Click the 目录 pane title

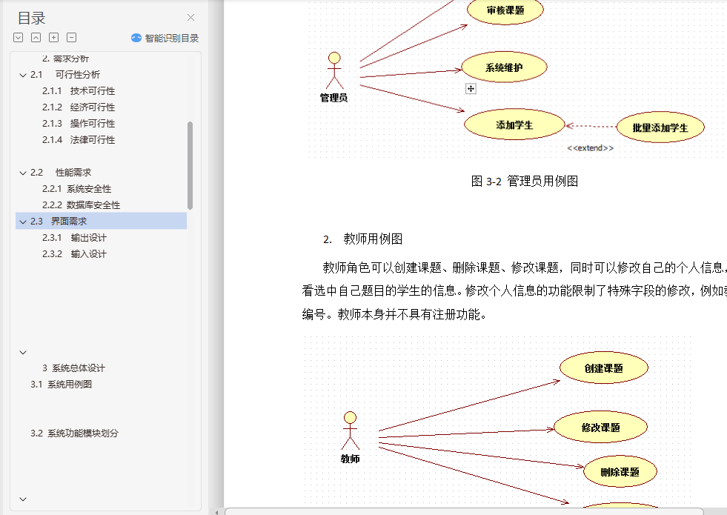coord(32,18)
